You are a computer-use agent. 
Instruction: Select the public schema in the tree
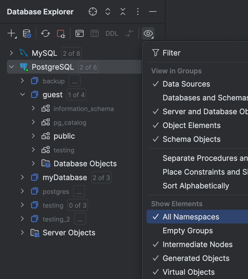click(64, 136)
